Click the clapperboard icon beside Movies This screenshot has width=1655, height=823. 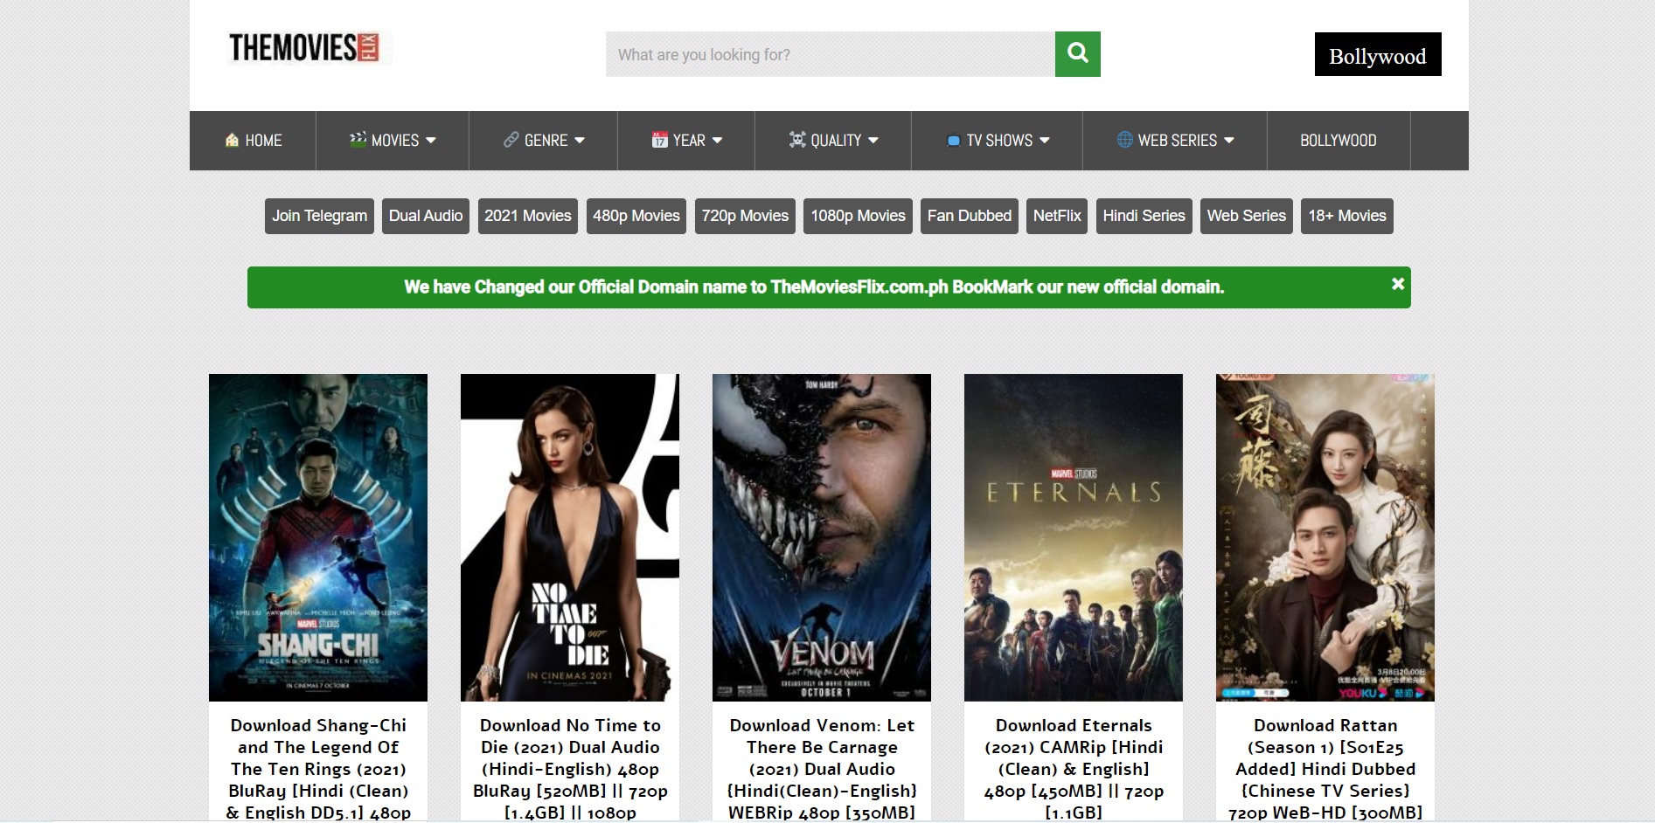tap(358, 140)
